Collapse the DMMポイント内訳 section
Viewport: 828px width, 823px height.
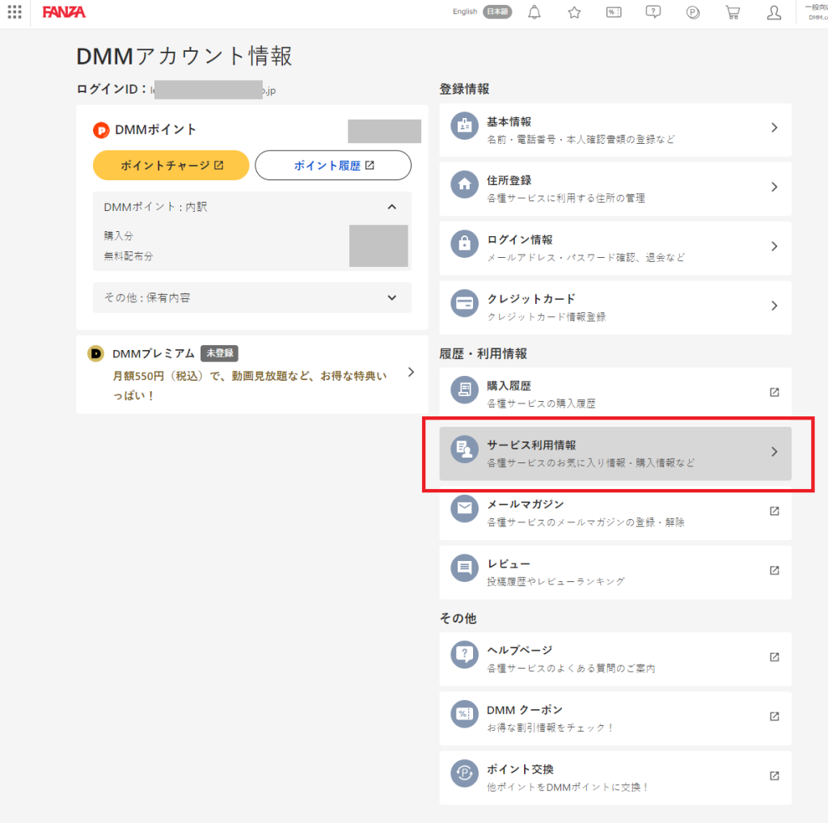tap(392, 206)
